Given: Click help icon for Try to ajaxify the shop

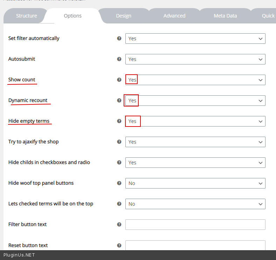Looking at the screenshot, I should point(119,142).
